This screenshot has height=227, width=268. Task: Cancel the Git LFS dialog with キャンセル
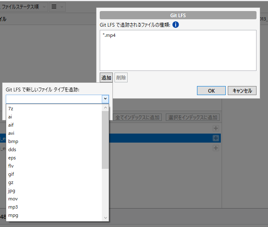tap(242, 91)
